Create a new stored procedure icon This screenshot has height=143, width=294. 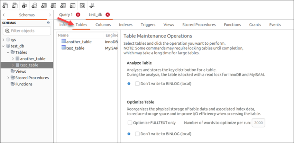(63, 5)
